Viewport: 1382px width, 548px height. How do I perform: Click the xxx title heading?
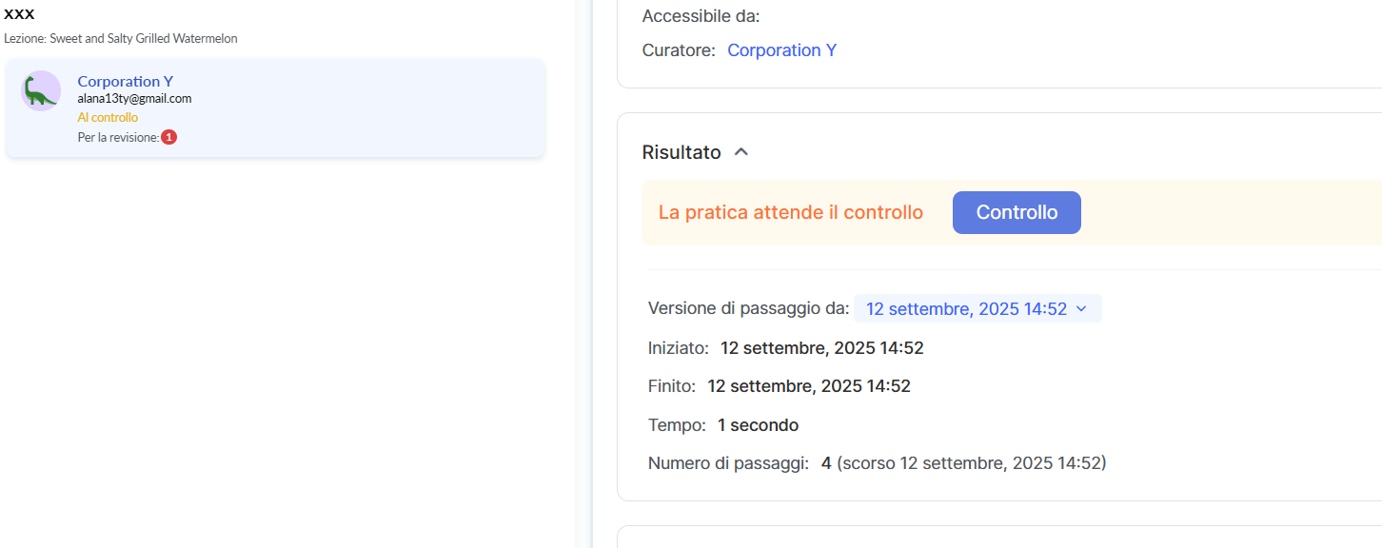click(19, 14)
